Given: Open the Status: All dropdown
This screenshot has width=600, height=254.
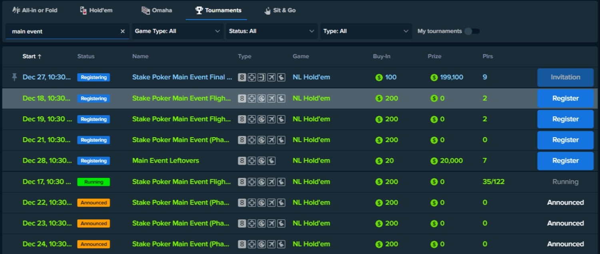Looking at the screenshot, I should (272, 31).
